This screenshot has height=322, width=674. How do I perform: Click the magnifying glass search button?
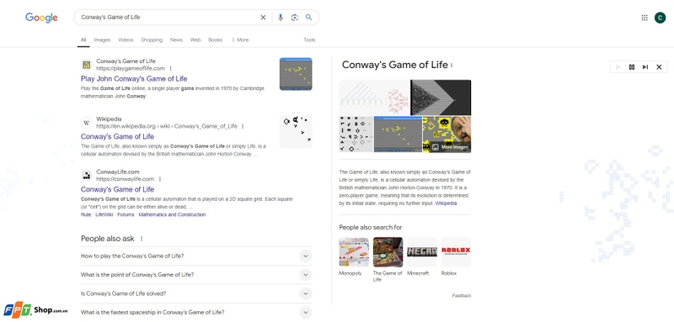point(308,18)
